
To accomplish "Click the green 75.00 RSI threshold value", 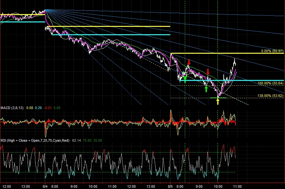I will [x=87, y=140].
